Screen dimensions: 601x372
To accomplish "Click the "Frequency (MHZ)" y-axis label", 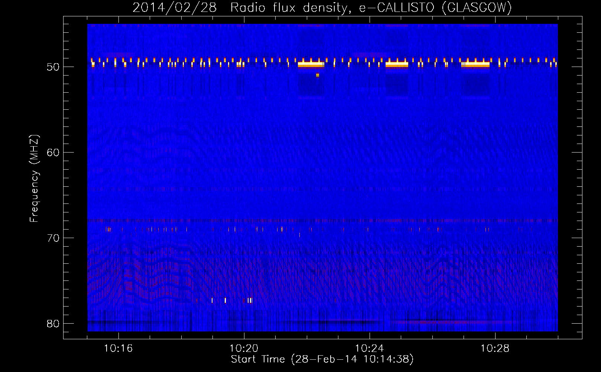I will tap(34, 179).
